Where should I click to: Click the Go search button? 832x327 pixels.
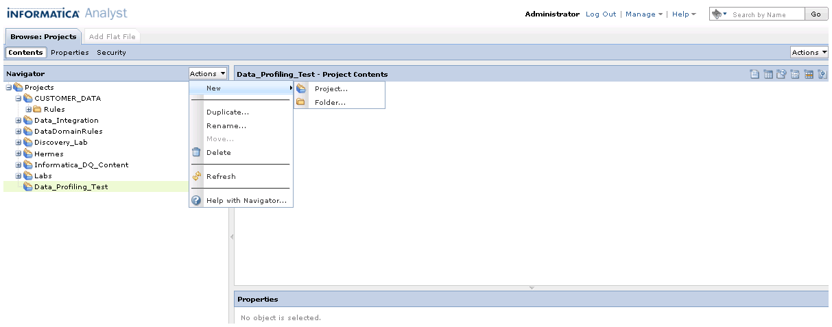[816, 14]
